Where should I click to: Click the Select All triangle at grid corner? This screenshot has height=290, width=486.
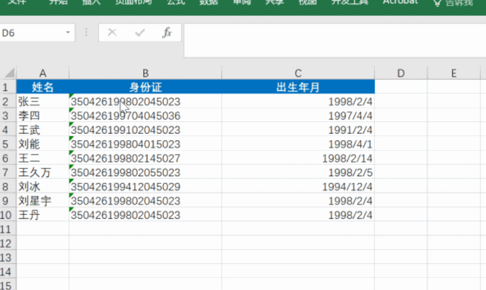click(x=10, y=73)
